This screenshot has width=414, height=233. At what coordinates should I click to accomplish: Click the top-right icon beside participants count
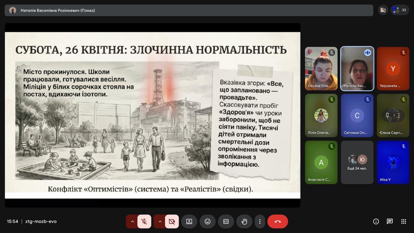383,10
